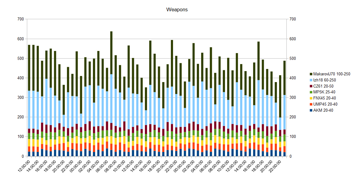The image size is (354, 184).
Task: Select the FNX45 yellow legend swatch
Action: pos(311,98)
